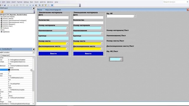Open the Edit menu
Screen dimensions: 189x106
point(4,2)
